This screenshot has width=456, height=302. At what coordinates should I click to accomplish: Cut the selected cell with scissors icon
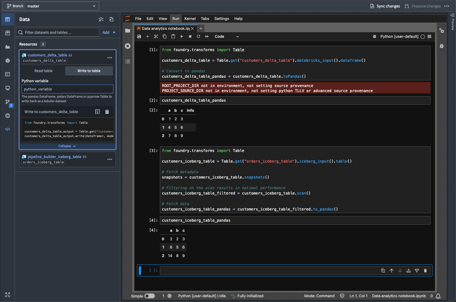pyautogui.click(x=156, y=36)
